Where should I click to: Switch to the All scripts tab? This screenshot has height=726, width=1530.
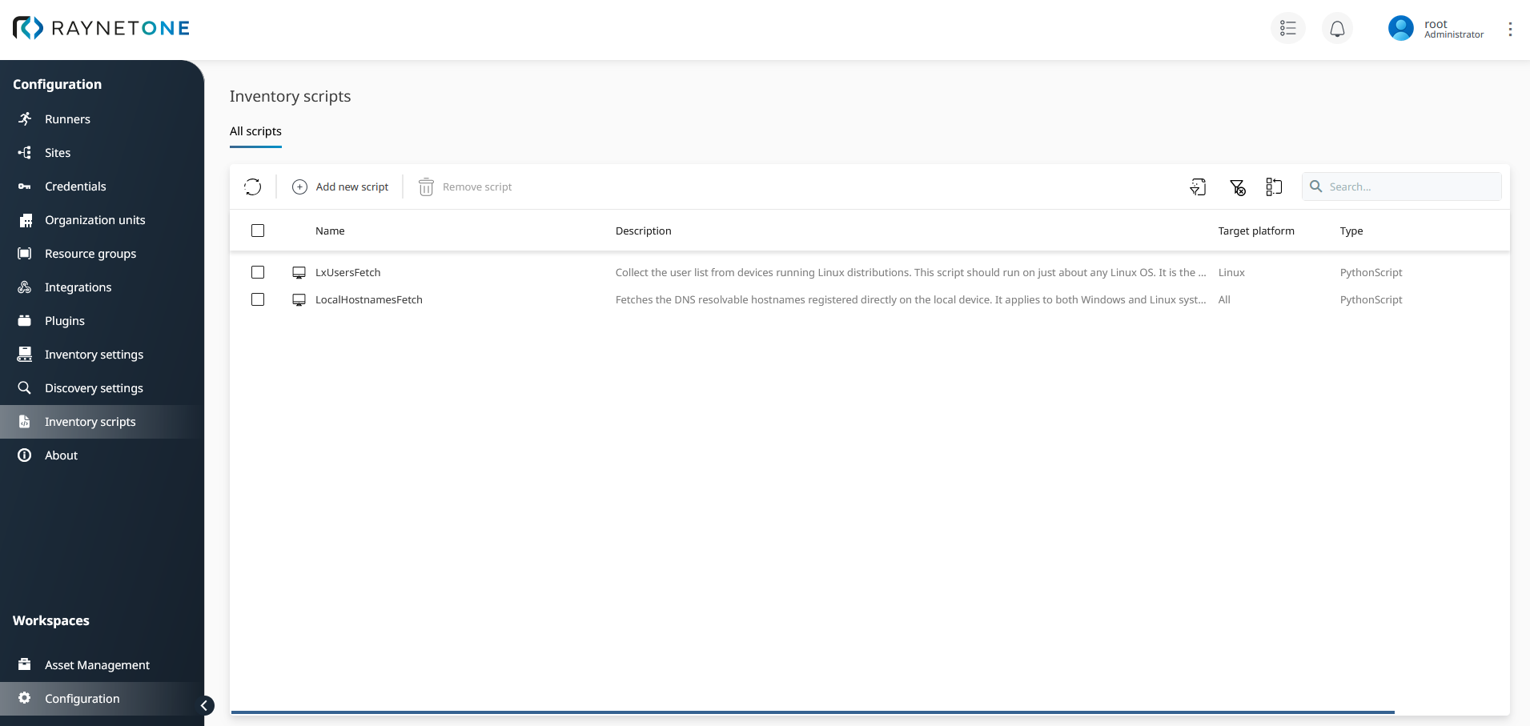tap(255, 131)
